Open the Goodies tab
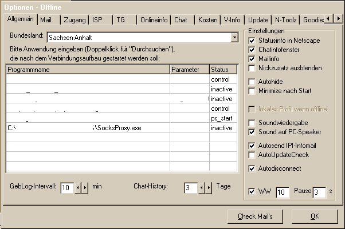The height and width of the screenshot is (229, 345). [313, 20]
